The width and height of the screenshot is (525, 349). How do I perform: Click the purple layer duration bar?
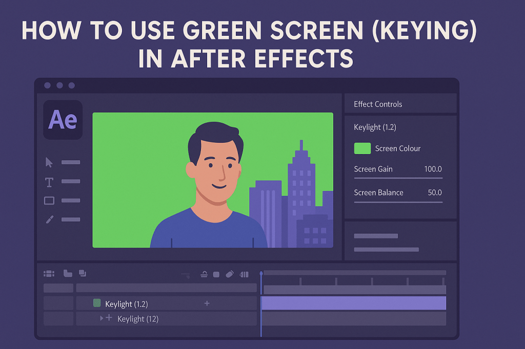pyautogui.click(x=354, y=303)
